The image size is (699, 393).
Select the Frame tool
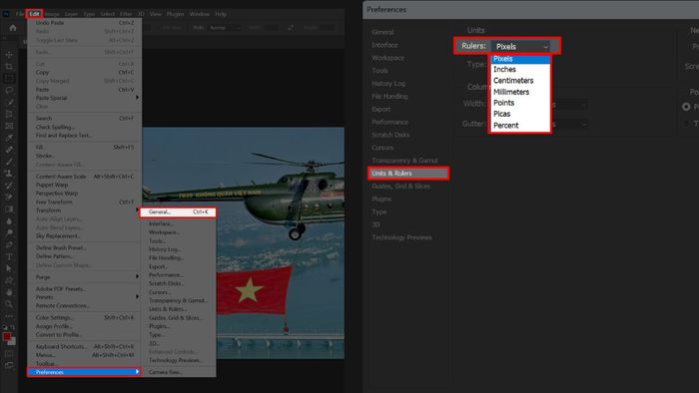click(9, 126)
